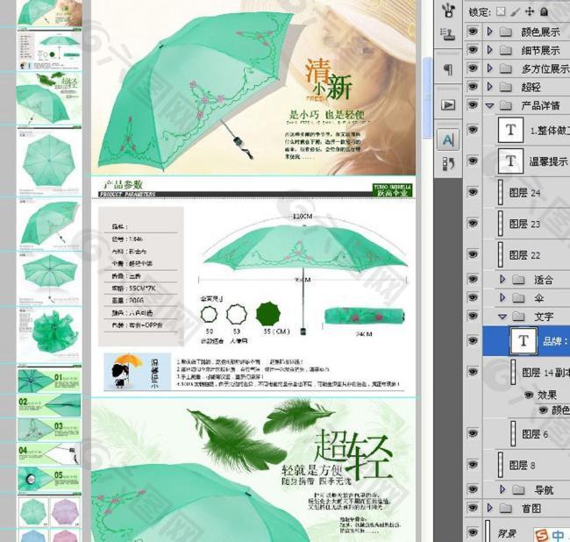Click the vertical scrollbar thumb beside canvas

click(x=428, y=97)
